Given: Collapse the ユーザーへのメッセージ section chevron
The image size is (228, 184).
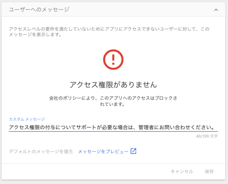Looking at the screenshot, I should 216,10.
